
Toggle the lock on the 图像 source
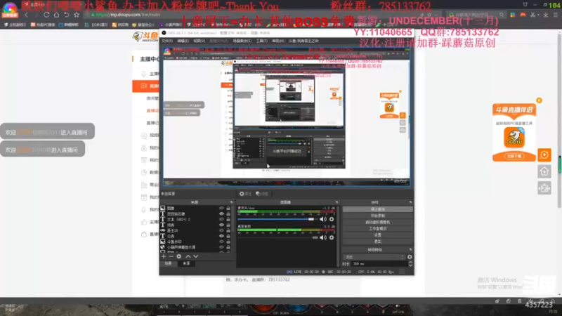point(228,208)
